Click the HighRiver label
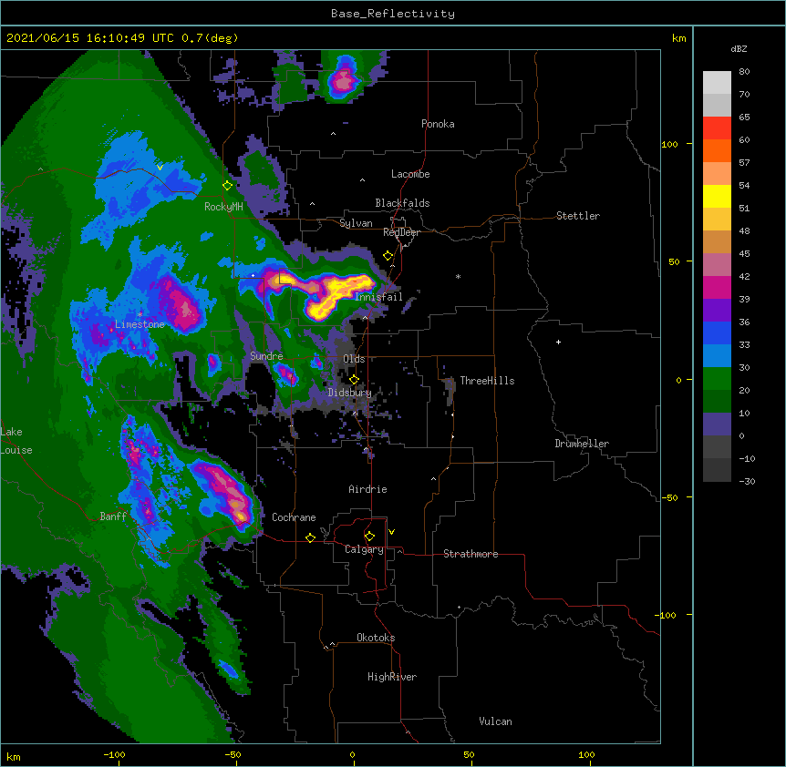The image size is (786, 767). 392,677
